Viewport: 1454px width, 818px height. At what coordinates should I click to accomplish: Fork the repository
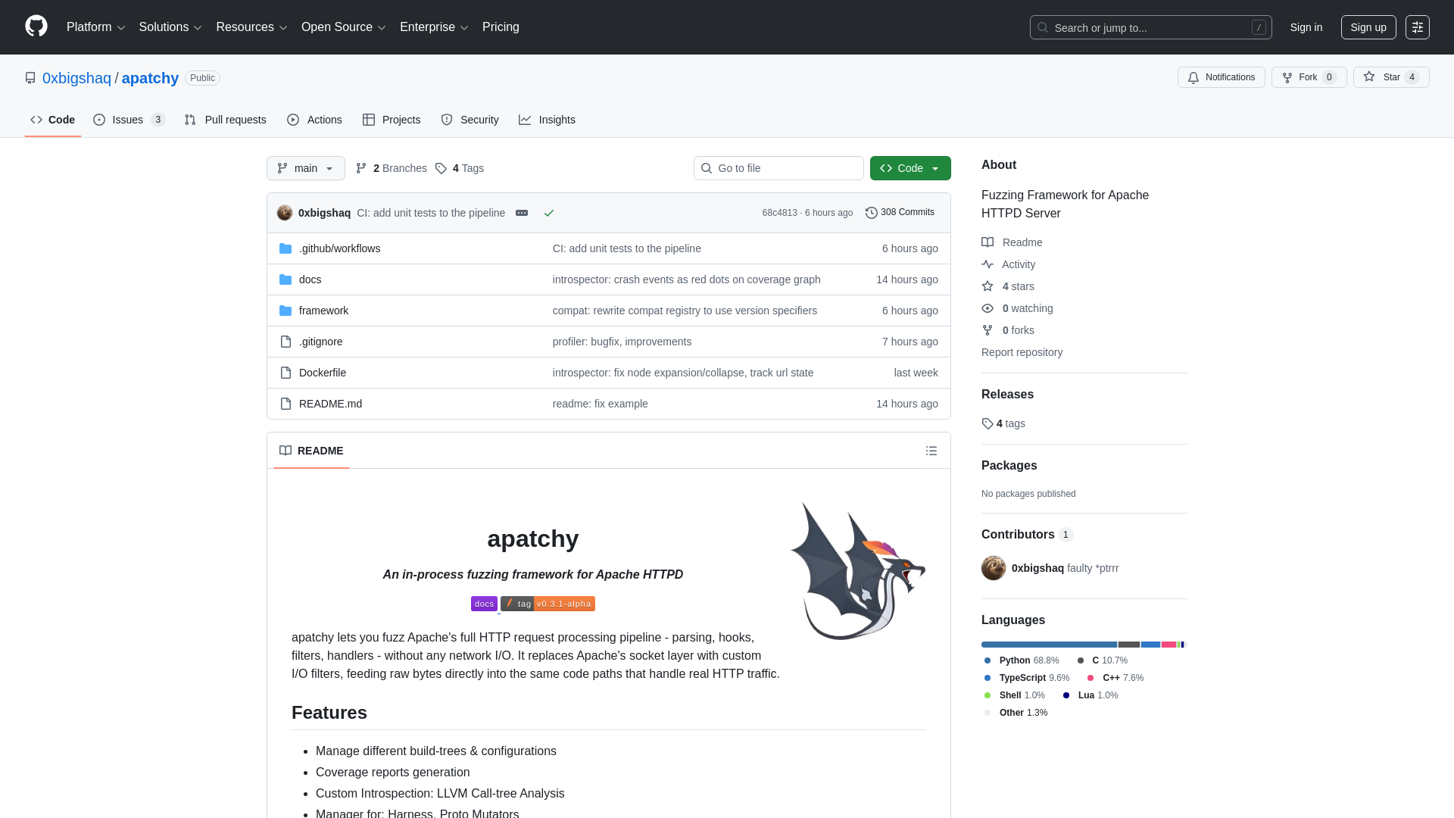click(1308, 77)
